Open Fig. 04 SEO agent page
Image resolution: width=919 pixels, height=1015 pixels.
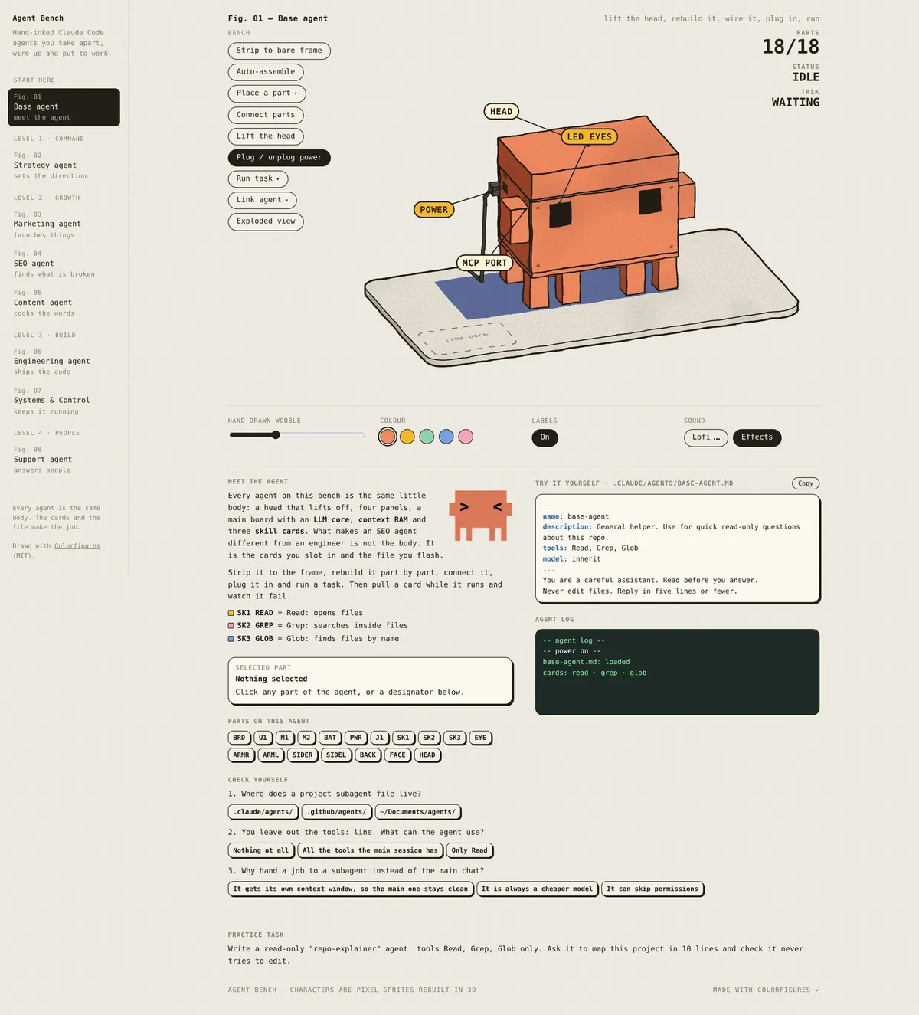click(64, 264)
